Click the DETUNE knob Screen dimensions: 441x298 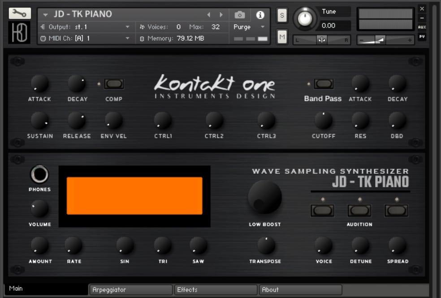click(360, 246)
